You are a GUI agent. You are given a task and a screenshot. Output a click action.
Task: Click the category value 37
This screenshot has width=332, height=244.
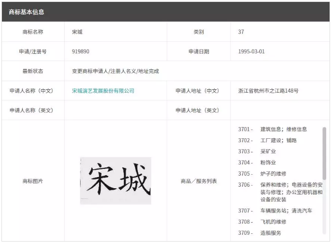point(241,32)
